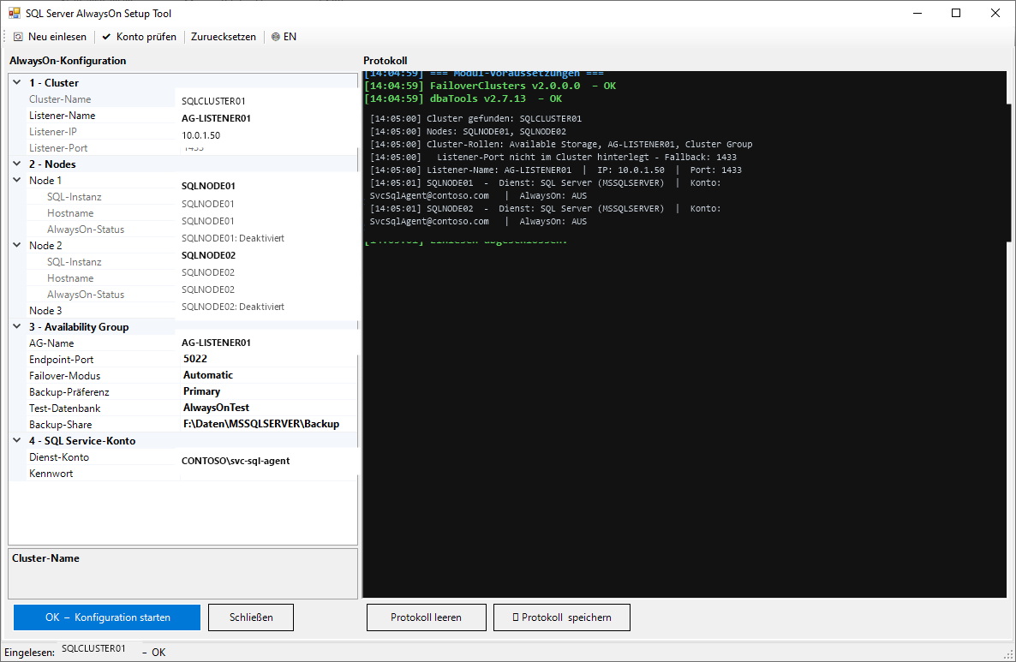
Task: Click the log line listing Nodes: SQLNODE01, SQLNODE02
Action: pyautogui.click(x=468, y=132)
